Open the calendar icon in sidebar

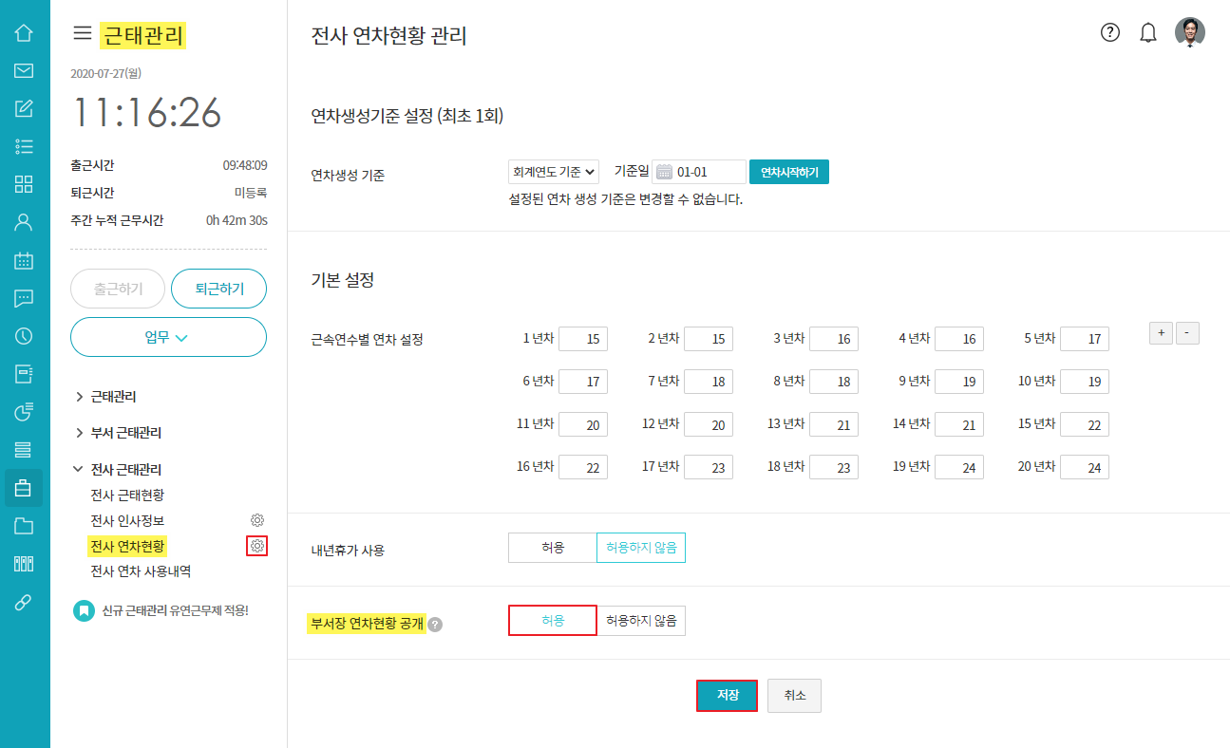24,260
